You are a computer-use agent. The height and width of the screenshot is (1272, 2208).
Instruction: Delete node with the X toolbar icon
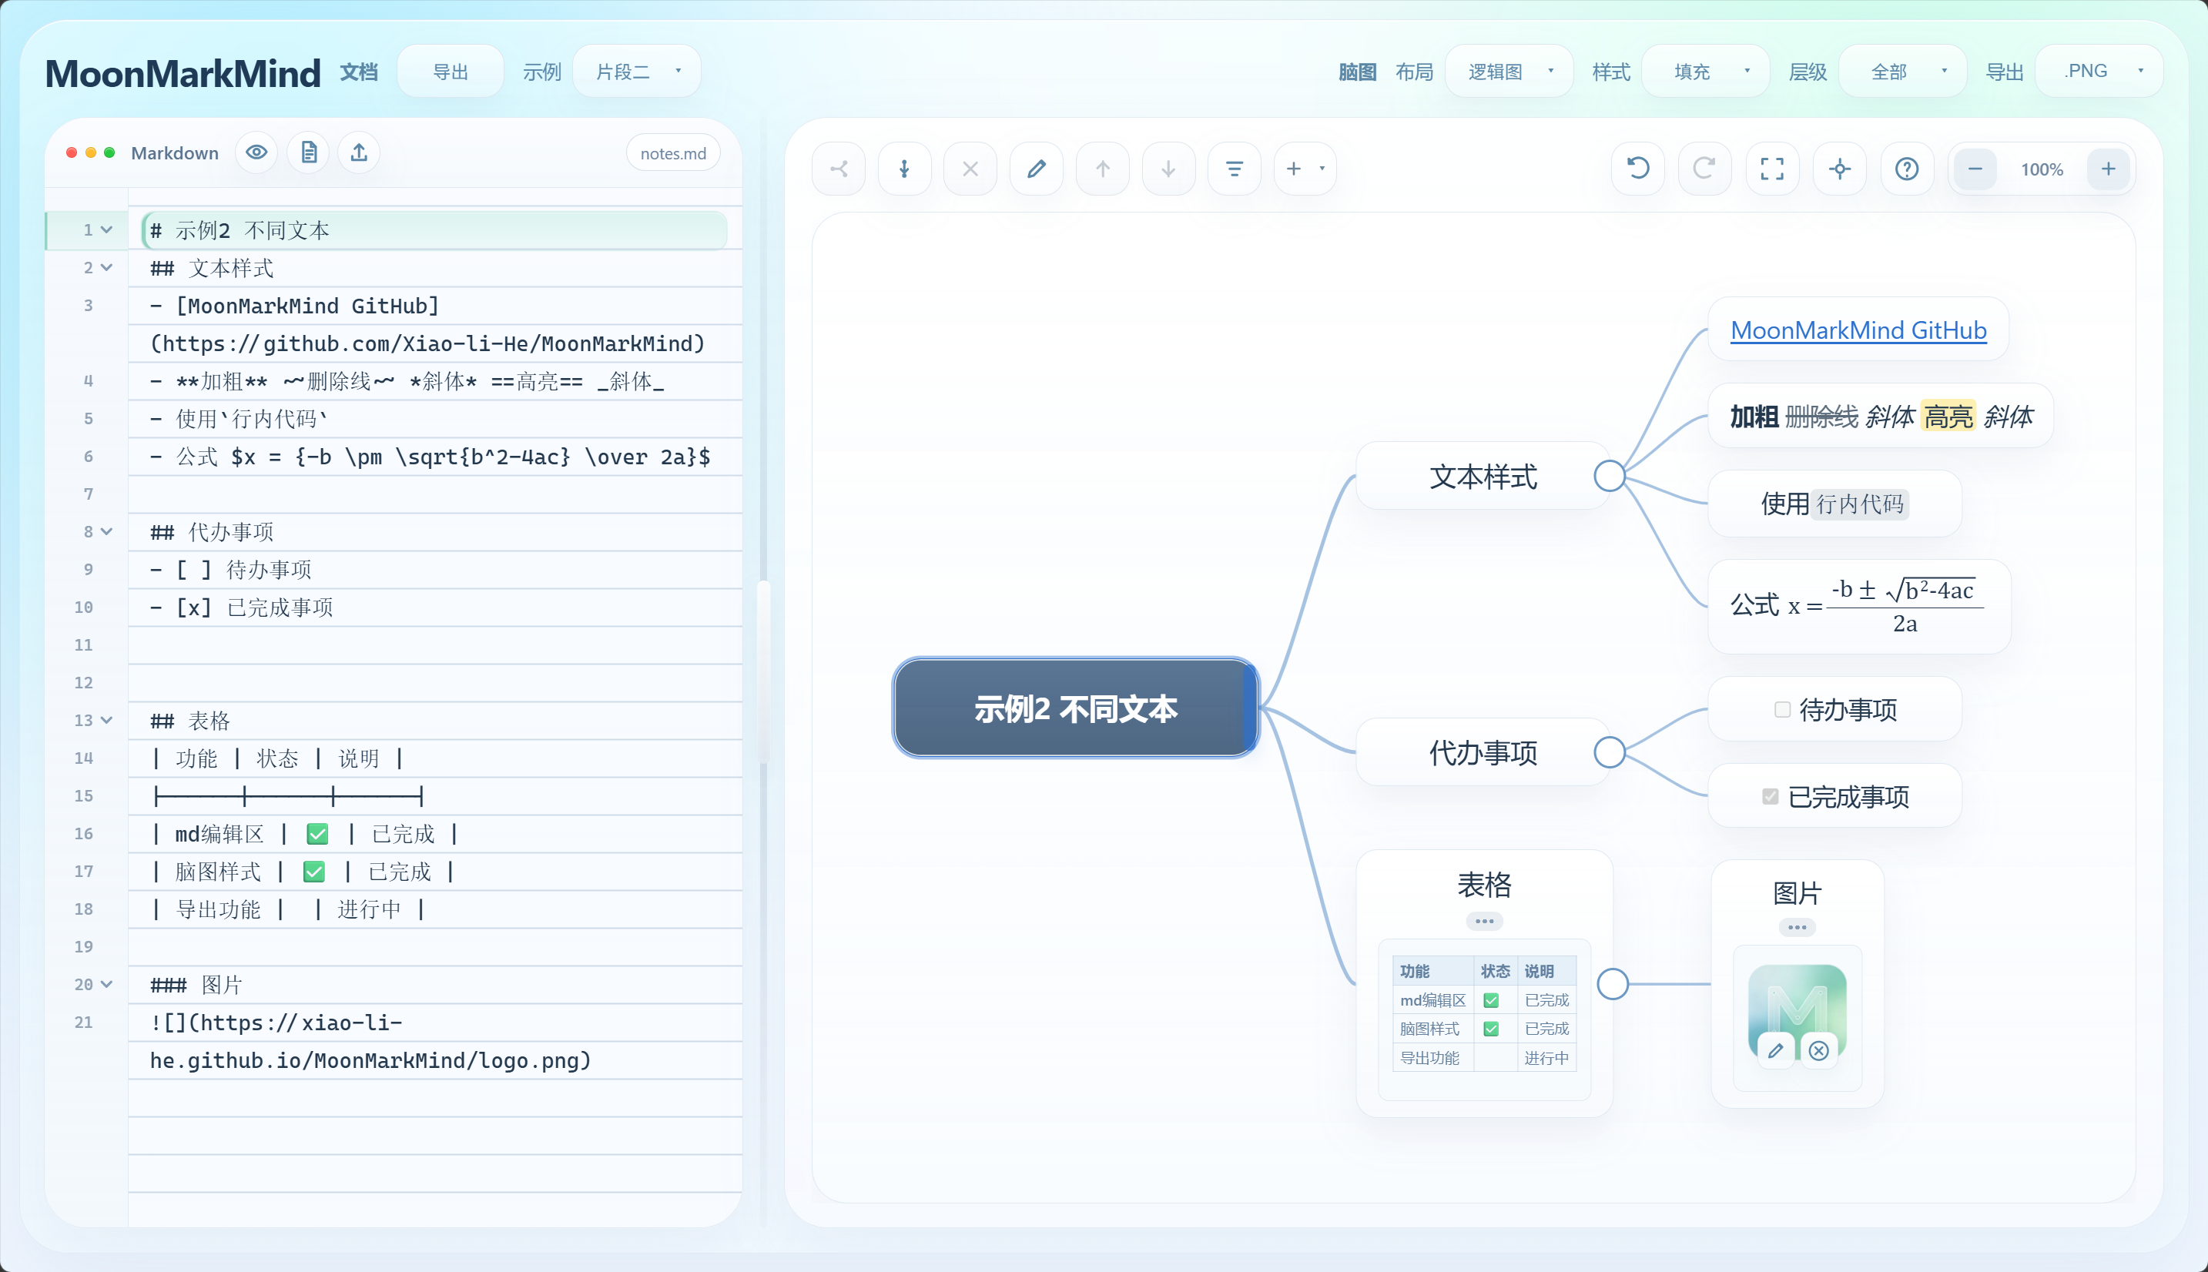click(970, 169)
